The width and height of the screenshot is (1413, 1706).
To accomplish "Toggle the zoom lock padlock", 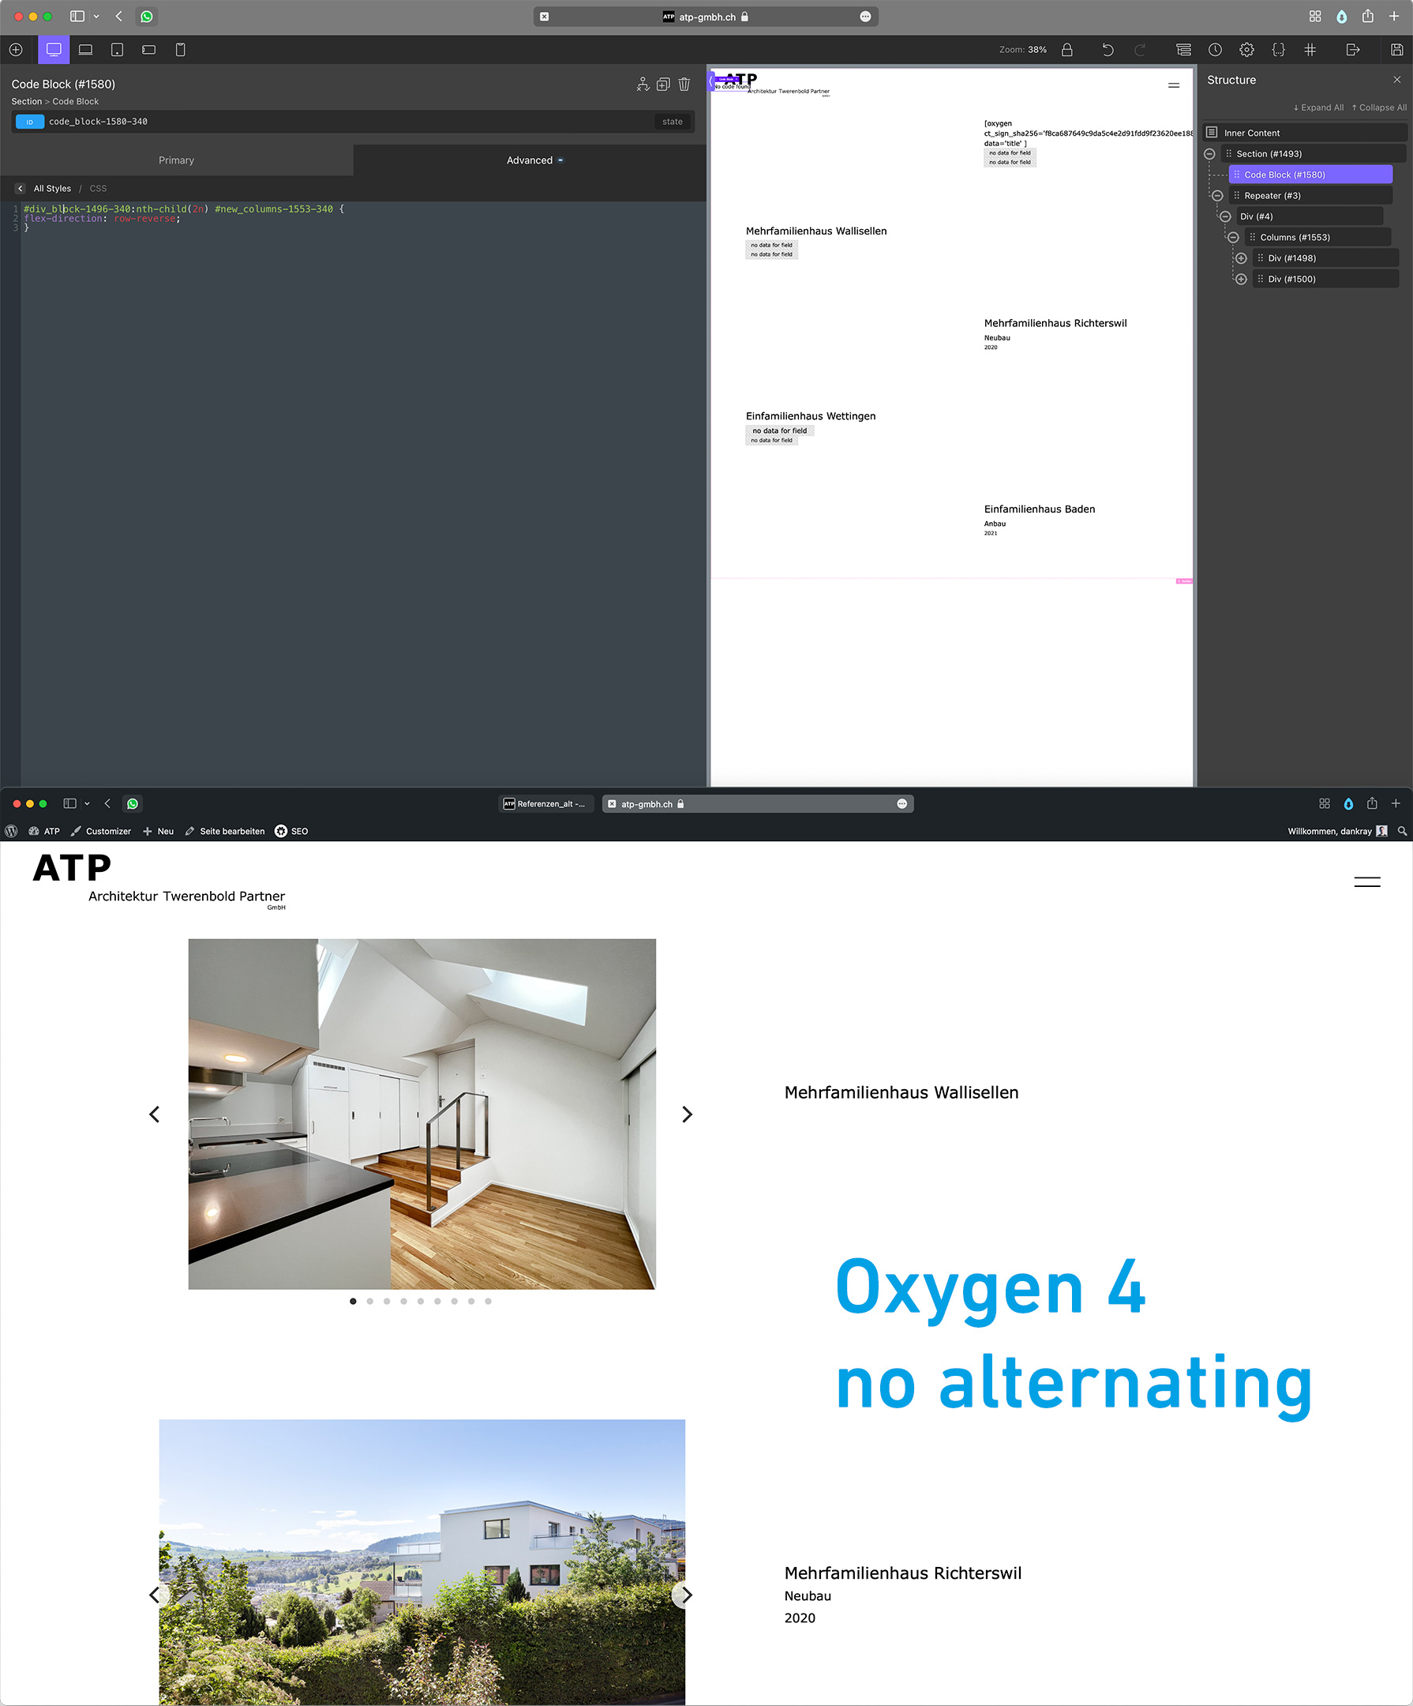I will (1067, 50).
